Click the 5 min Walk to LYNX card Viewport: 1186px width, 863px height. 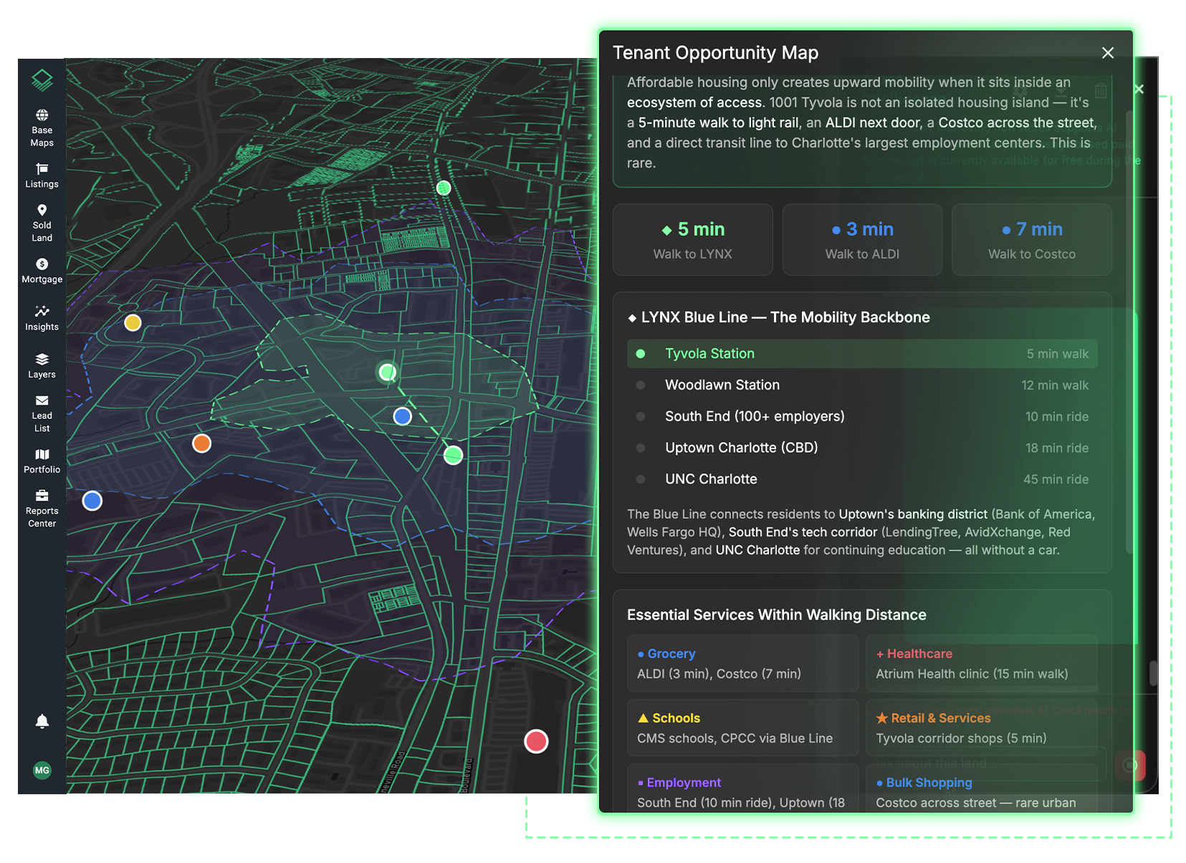coord(693,240)
